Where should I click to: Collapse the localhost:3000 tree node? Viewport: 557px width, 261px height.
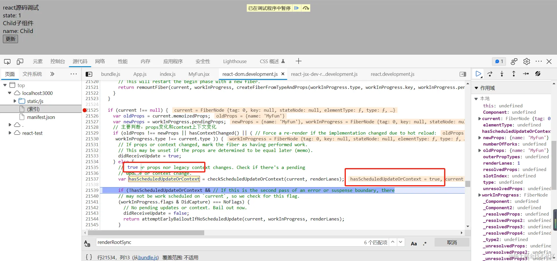pos(10,93)
